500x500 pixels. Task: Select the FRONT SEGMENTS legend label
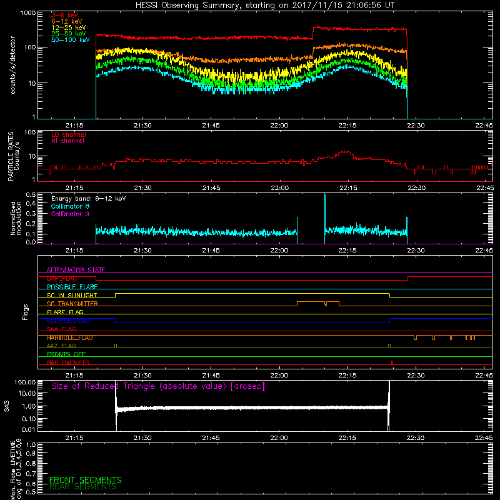(x=86, y=480)
